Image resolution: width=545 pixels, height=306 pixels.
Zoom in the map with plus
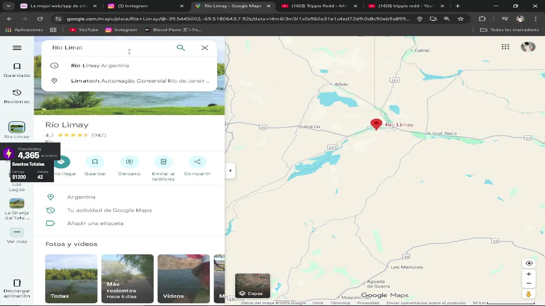(529, 274)
